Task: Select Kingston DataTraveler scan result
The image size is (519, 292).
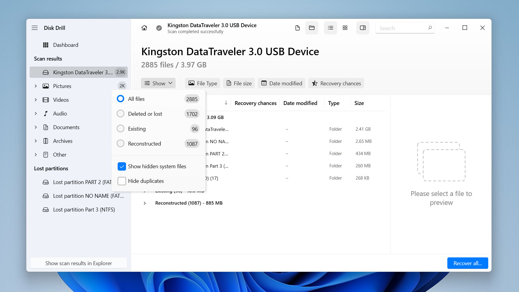Action: click(x=79, y=72)
